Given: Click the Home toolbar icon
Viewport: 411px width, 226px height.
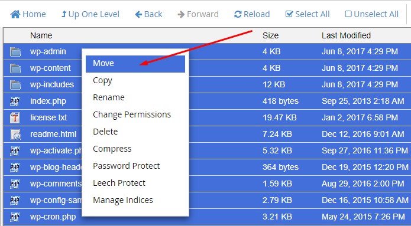Looking at the screenshot, I should (x=15, y=14).
